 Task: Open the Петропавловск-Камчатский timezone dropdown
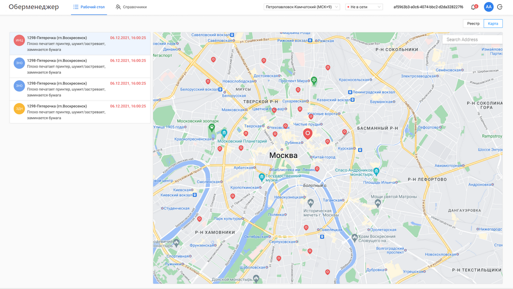tap(302, 7)
